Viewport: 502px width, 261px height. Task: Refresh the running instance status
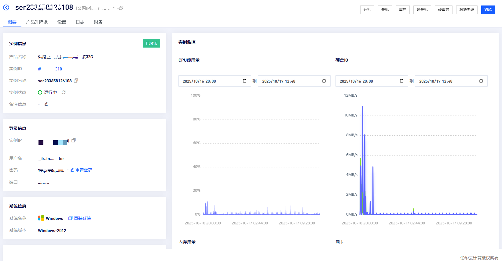64,92
